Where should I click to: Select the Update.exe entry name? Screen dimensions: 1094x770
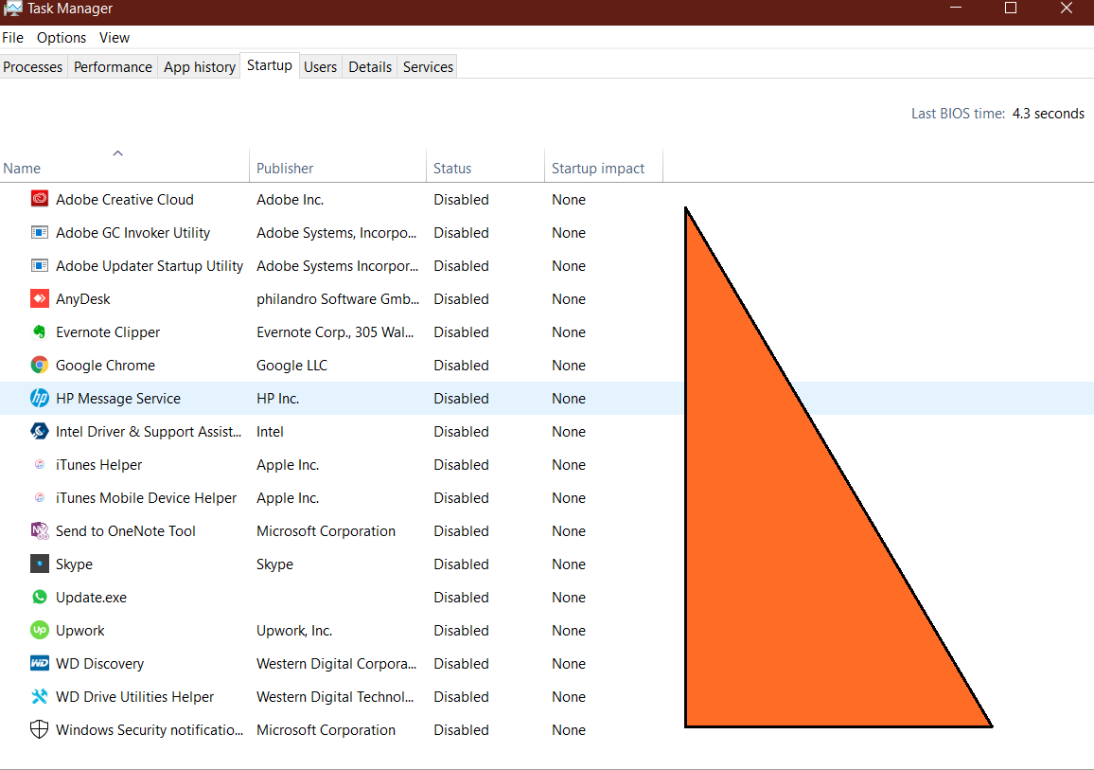pyautogui.click(x=92, y=598)
